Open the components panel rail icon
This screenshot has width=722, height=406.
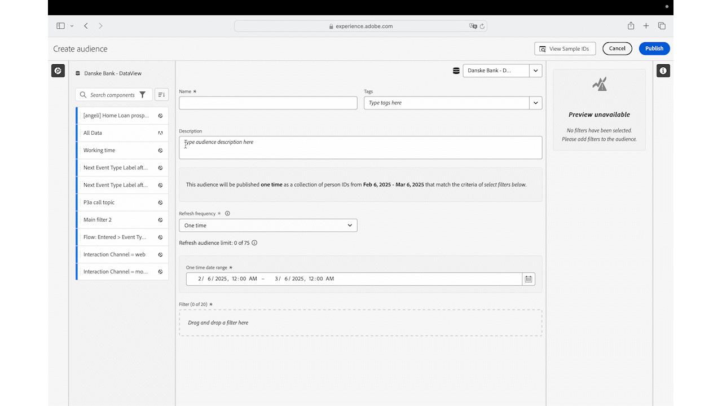(58, 70)
